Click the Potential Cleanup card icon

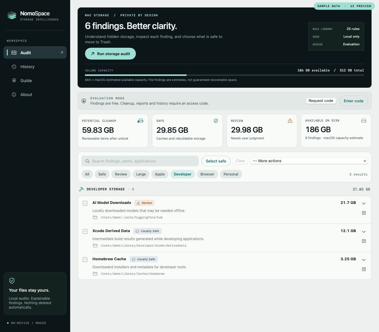click(x=140, y=121)
